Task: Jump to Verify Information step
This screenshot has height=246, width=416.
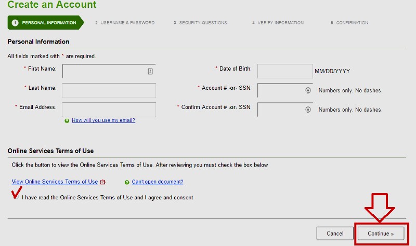Action: click(x=278, y=23)
